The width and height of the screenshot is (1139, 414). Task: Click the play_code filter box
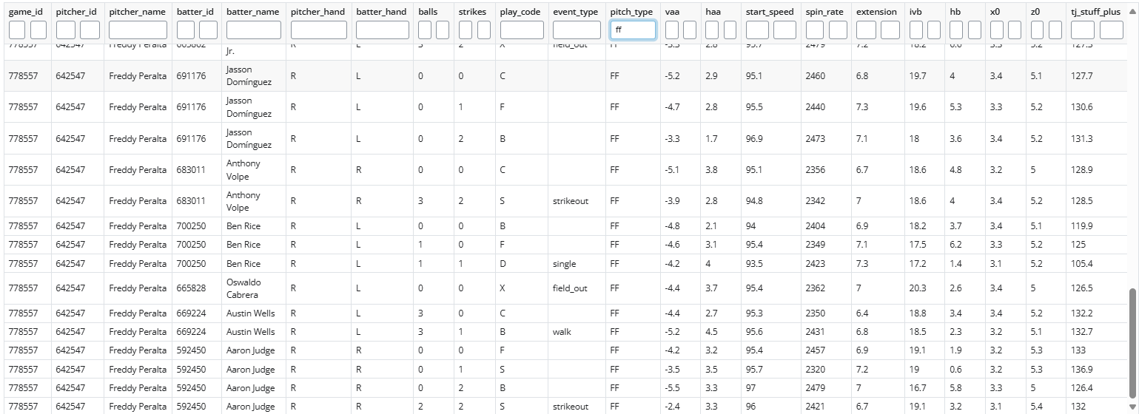522,30
